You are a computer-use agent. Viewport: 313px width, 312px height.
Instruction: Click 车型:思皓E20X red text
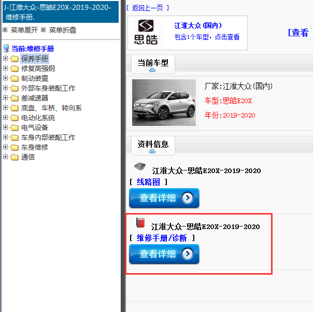(228, 101)
